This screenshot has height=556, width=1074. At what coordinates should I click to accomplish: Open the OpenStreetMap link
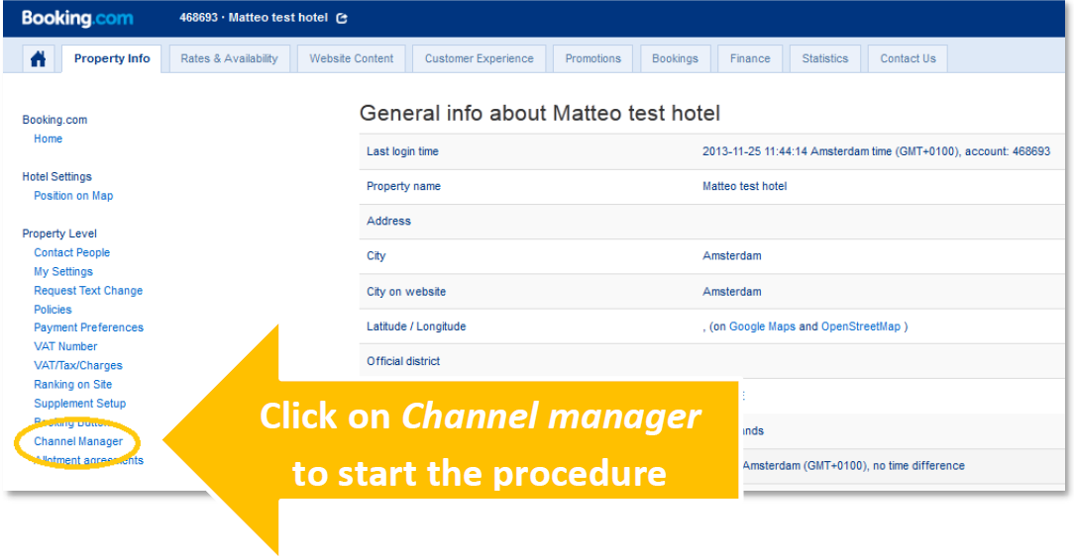click(x=860, y=326)
